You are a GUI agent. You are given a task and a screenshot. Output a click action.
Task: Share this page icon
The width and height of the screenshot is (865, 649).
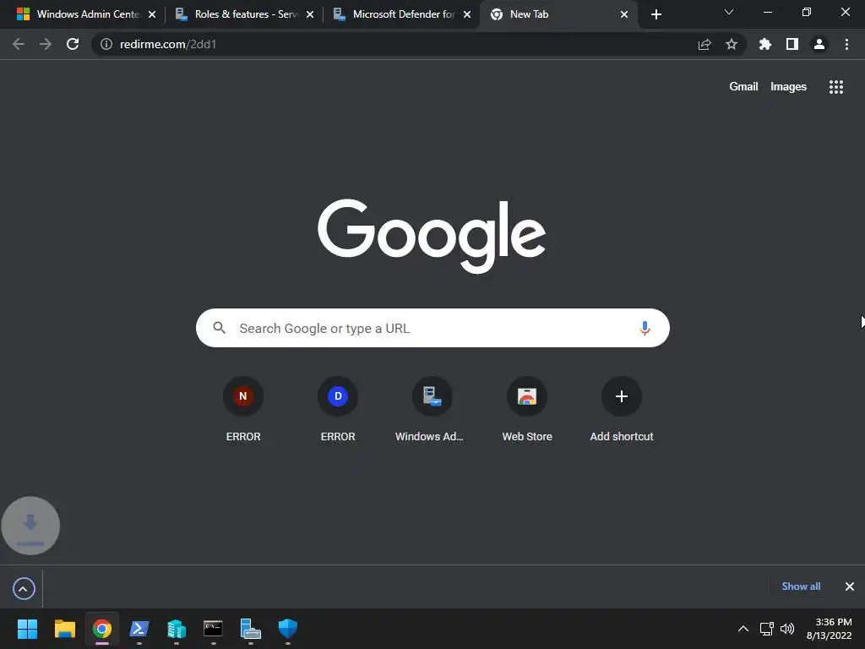coord(705,44)
